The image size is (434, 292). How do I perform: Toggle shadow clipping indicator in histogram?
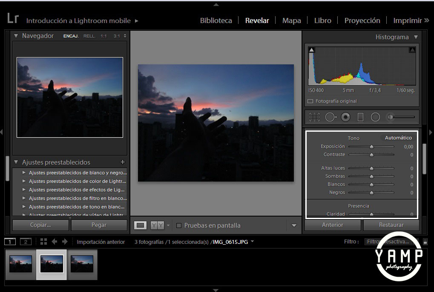312,50
